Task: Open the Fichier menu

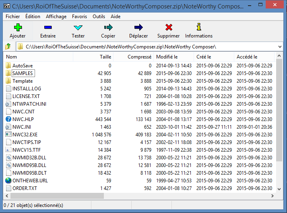Action: (x=13, y=17)
